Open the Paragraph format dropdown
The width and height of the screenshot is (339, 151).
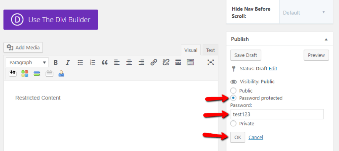pyautogui.click(x=27, y=63)
